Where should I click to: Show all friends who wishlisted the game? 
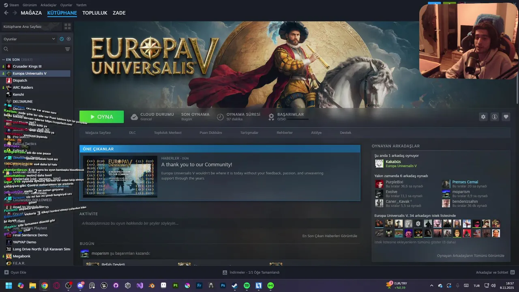[x=415, y=242]
